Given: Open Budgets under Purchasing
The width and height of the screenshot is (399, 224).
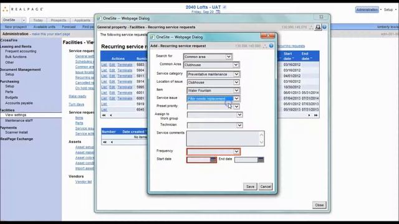Looking at the screenshot, I should click(11, 98).
